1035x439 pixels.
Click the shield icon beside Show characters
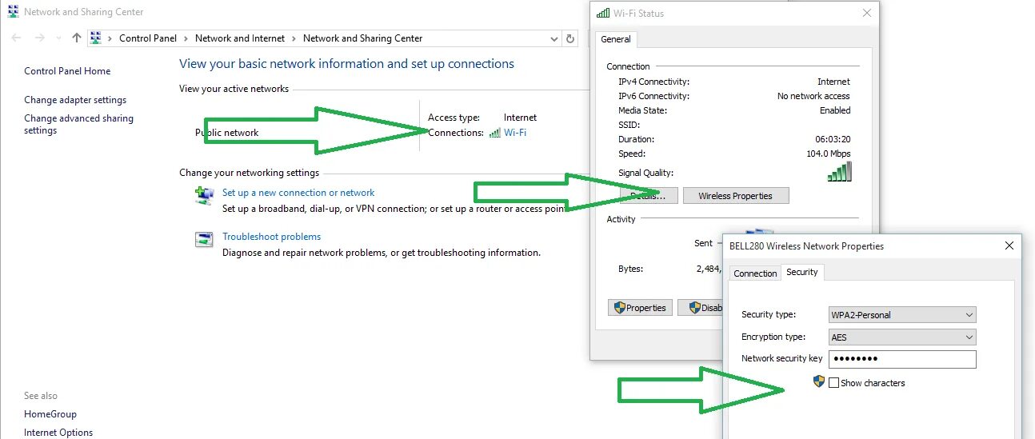(x=818, y=382)
